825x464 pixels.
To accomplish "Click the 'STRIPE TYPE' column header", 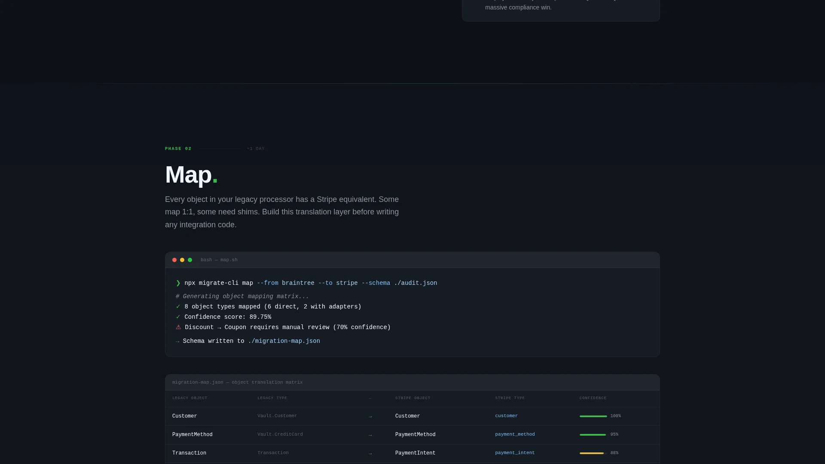I will pos(510,398).
